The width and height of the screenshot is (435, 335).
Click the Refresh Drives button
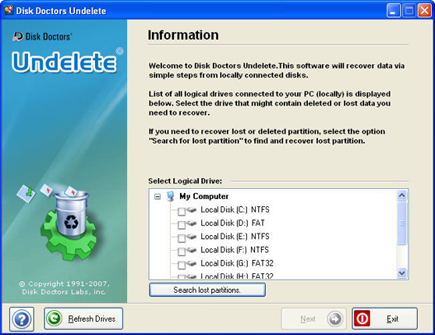[83, 319]
